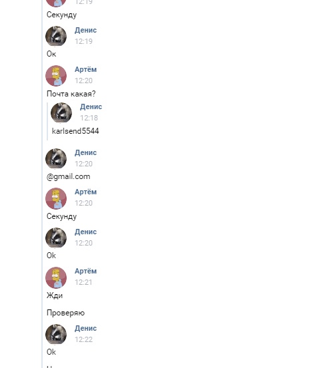This screenshot has width=314, height=368.
Task: Open Артём's avatar above "Почта какая?"
Action: point(56,76)
